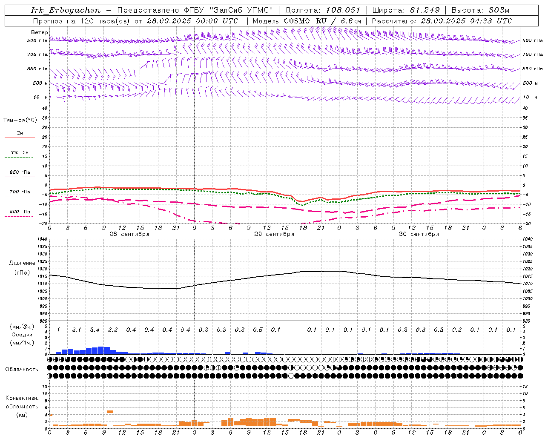Click the Облачность cloud cover label
Viewport: 545px width, 436px height.
tap(22, 370)
